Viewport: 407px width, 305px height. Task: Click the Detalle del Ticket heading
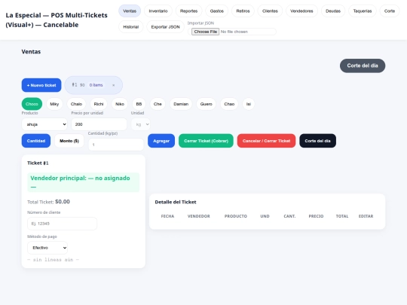176,202
